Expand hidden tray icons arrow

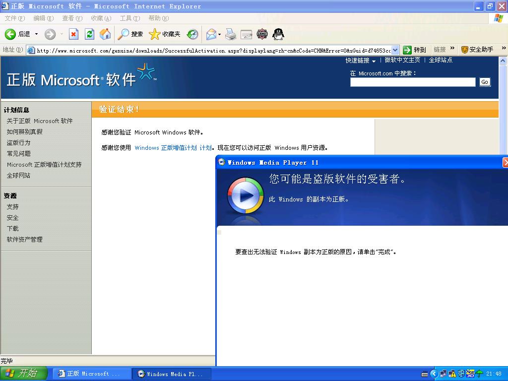(x=434, y=374)
